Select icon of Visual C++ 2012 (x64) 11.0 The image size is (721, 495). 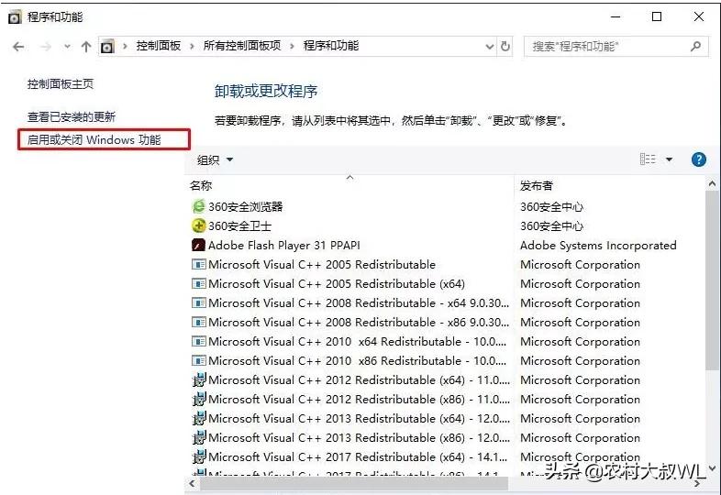(x=199, y=379)
